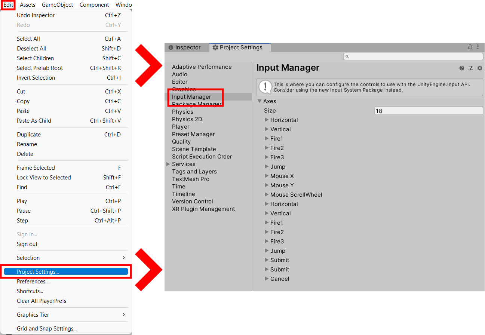Open the Assets menu
This screenshot has width=485, height=335.
(x=28, y=5)
